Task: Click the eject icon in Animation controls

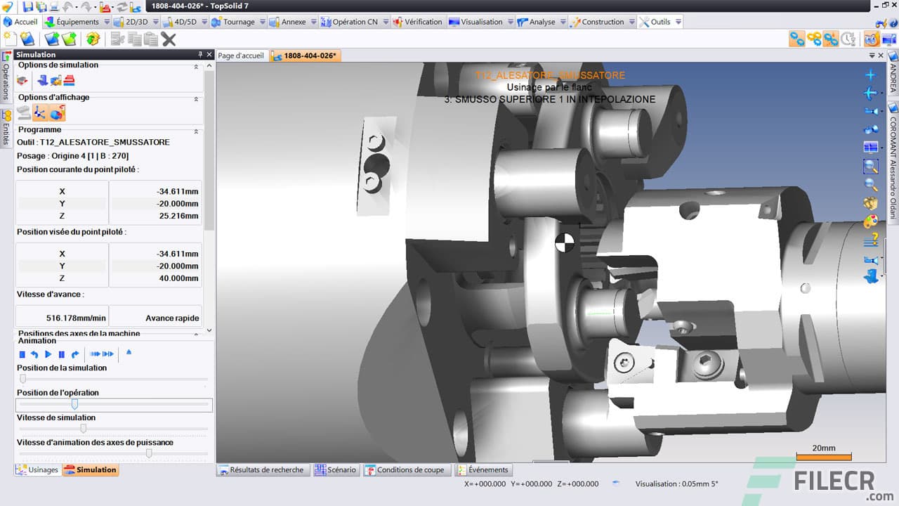Action: click(x=129, y=353)
